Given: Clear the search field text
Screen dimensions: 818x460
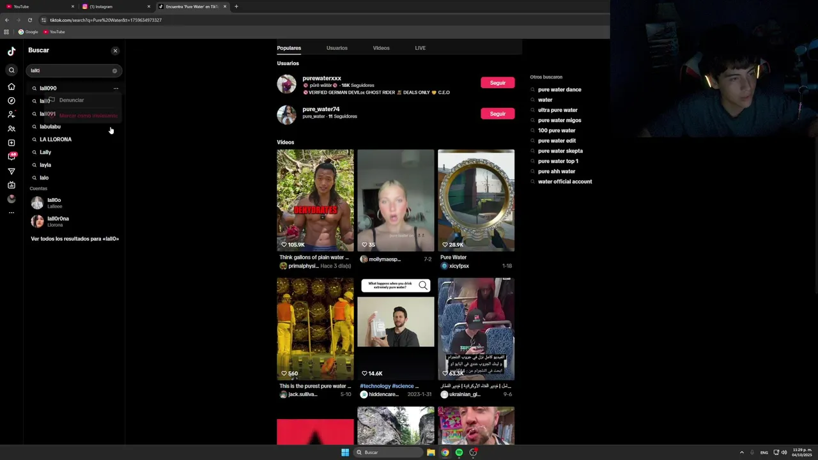Looking at the screenshot, I should [114, 71].
